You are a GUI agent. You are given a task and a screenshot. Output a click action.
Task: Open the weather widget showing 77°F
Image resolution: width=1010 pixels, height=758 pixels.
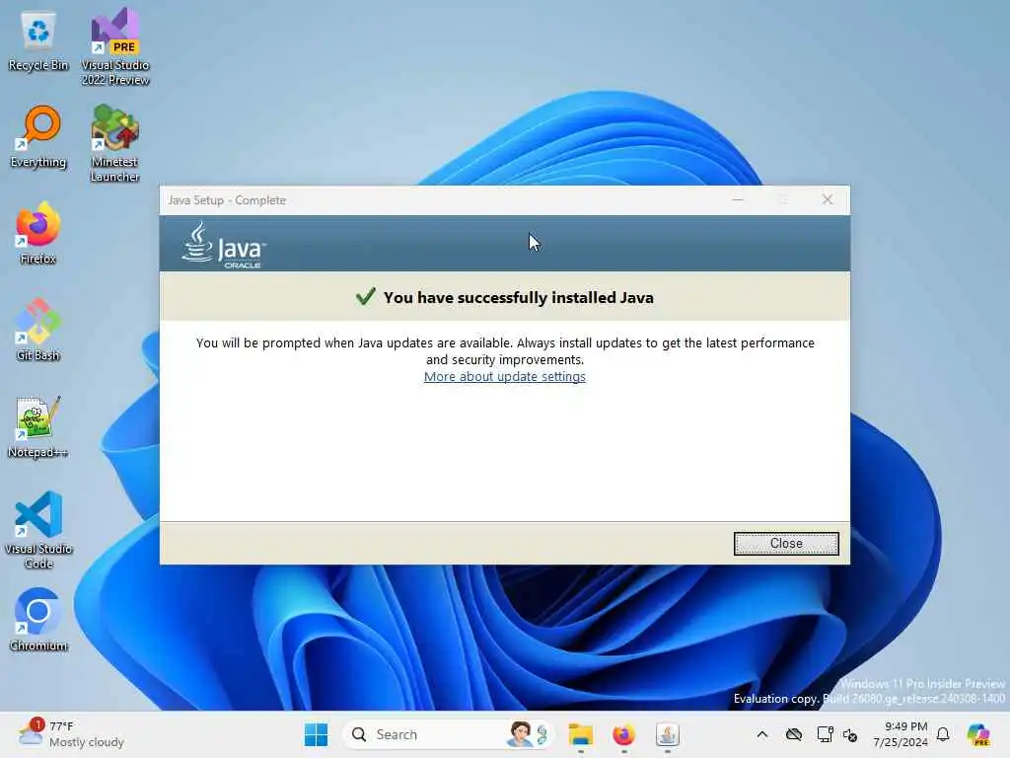pos(71,734)
